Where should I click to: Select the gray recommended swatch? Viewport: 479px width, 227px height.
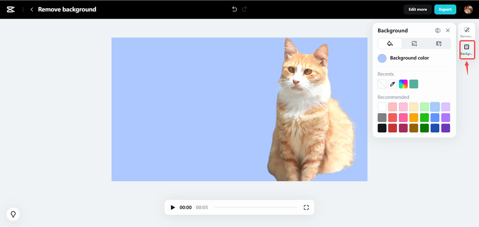[x=382, y=118]
